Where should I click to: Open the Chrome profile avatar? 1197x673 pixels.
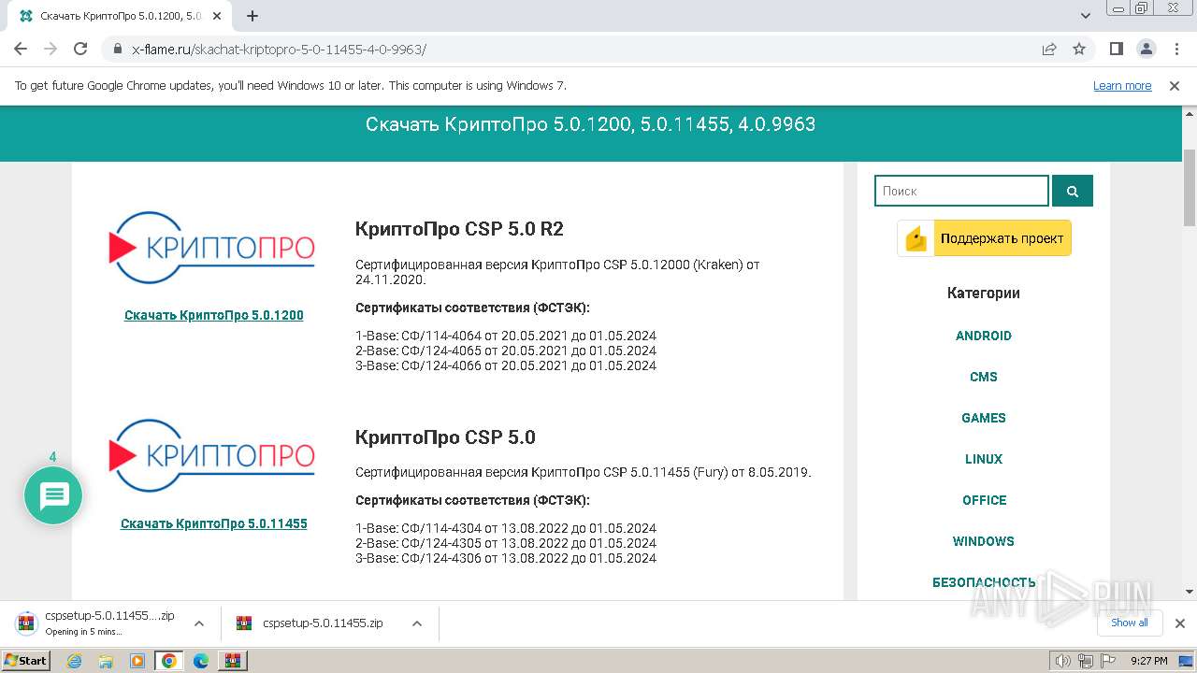click(1147, 49)
